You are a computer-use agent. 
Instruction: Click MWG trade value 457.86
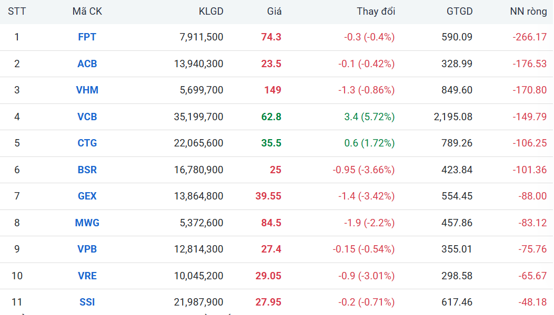(x=457, y=223)
